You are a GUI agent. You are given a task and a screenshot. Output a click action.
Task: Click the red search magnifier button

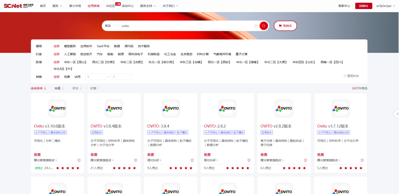(263, 26)
